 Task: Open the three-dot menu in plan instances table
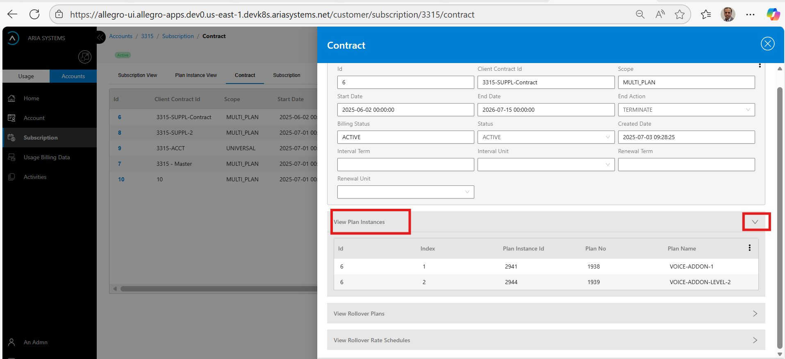(x=749, y=248)
